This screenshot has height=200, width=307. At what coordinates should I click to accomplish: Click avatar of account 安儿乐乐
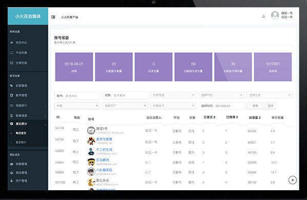(91, 182)
